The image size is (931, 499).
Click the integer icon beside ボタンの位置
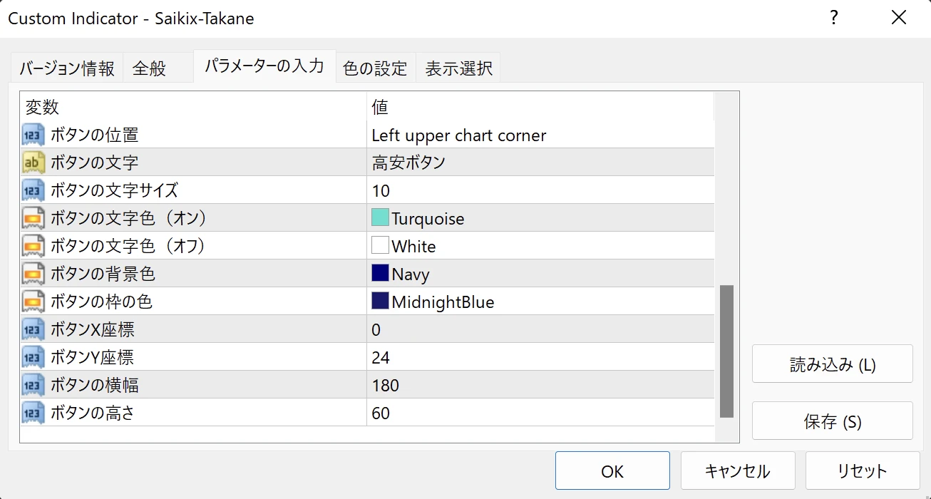pos(33,135)
